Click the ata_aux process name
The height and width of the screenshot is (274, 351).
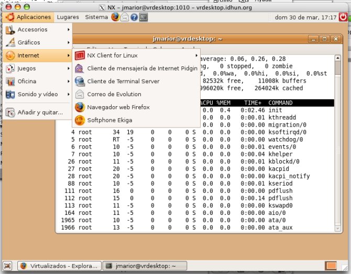280,227
